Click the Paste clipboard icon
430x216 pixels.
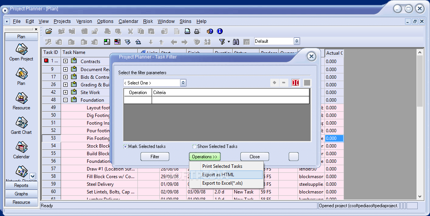(151, 31)
